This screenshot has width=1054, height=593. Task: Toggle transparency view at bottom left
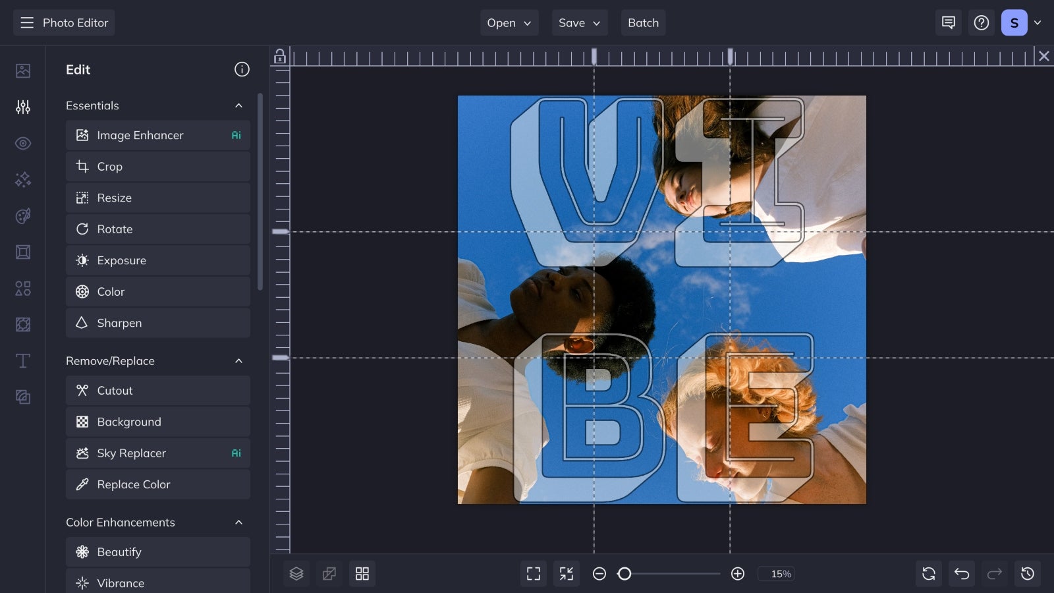(329, 573)
